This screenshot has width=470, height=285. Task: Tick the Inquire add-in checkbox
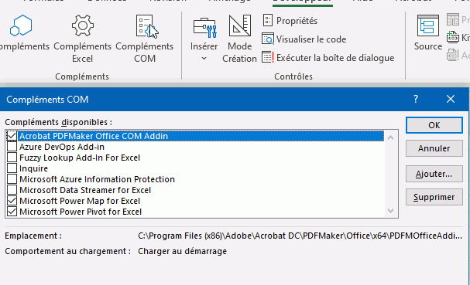tap(12, 168)
